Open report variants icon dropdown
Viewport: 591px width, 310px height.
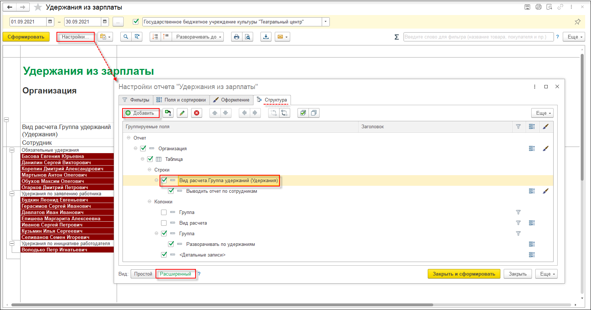point(105,37)
